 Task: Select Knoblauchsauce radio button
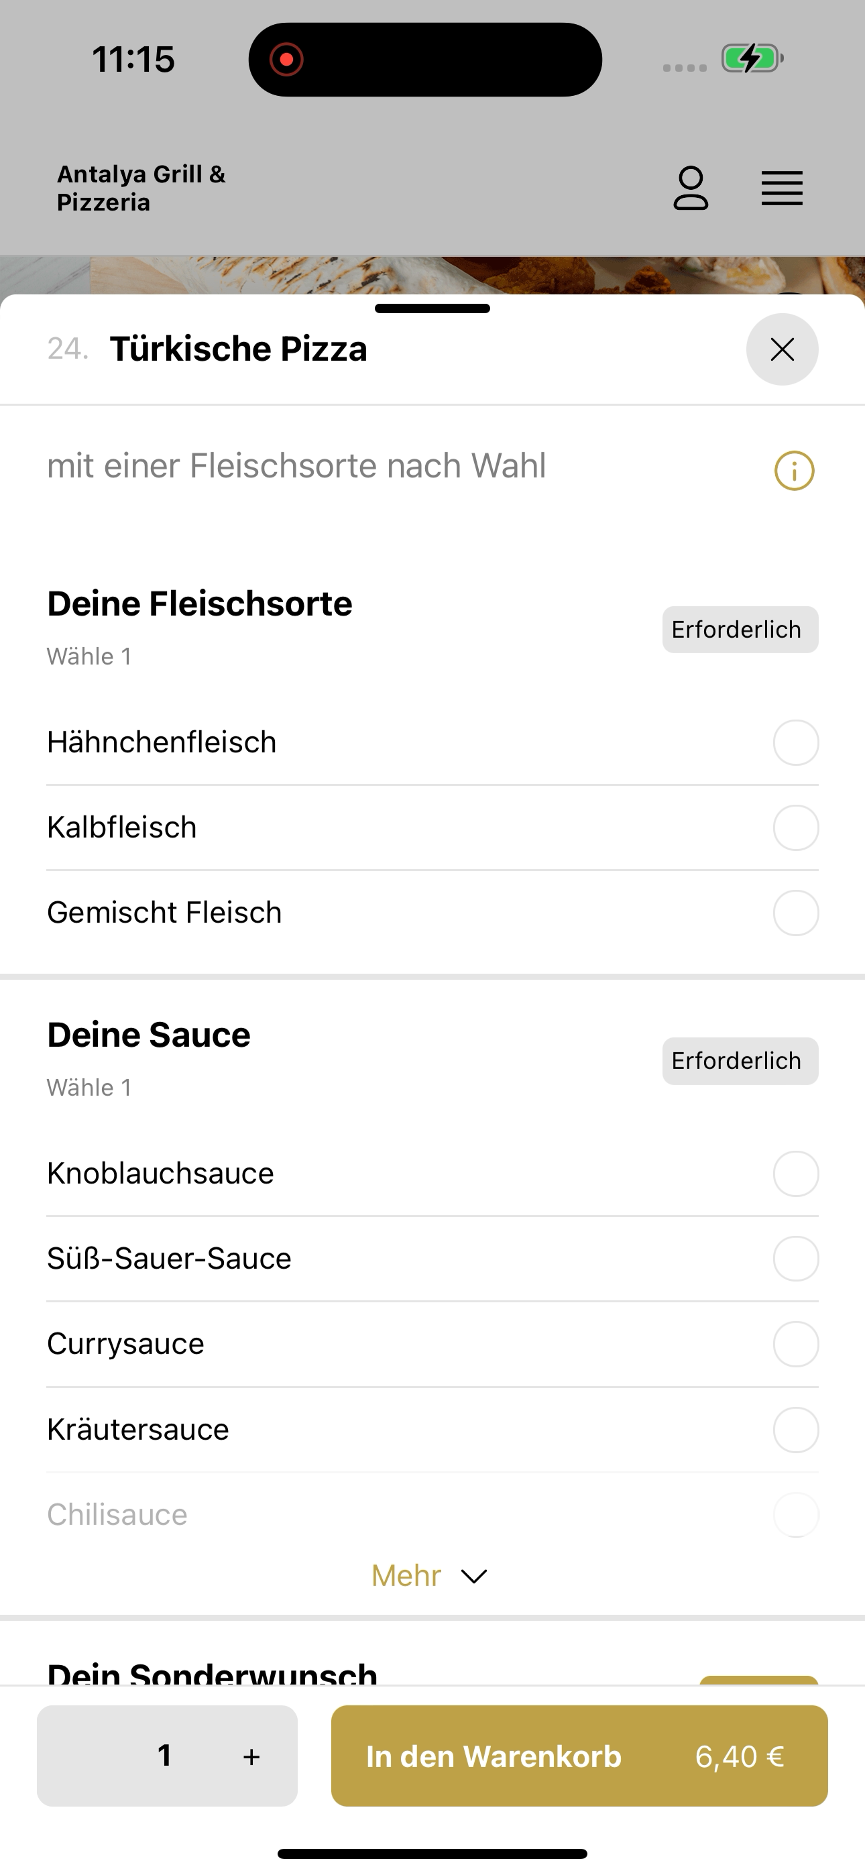795,1174
